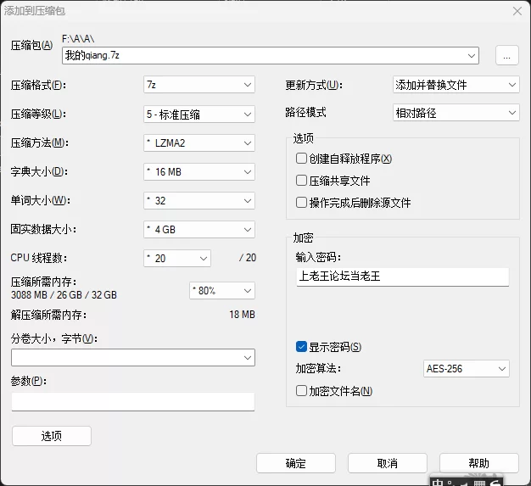Viewport: 531px width, 486px height.
Task: Click the IME language indicator in system tray
Action: pyautogui.click(x=438, y=483)
